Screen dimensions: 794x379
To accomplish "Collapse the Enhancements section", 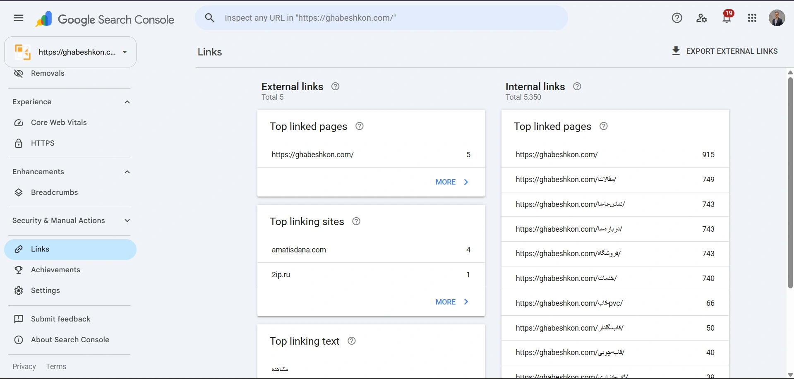I will [127, 172].
